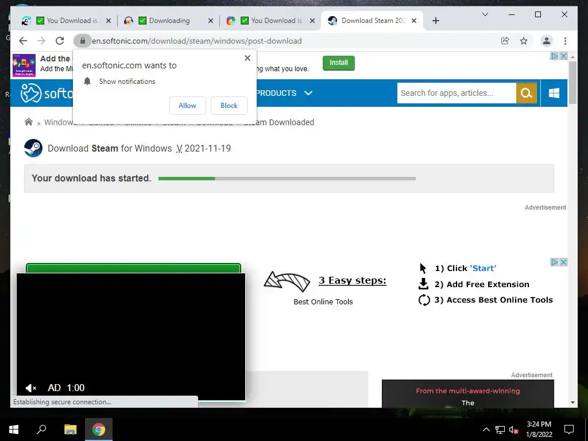Open the Chrome profile menu
The image size is (588, 441).
[x=547, y=41]
